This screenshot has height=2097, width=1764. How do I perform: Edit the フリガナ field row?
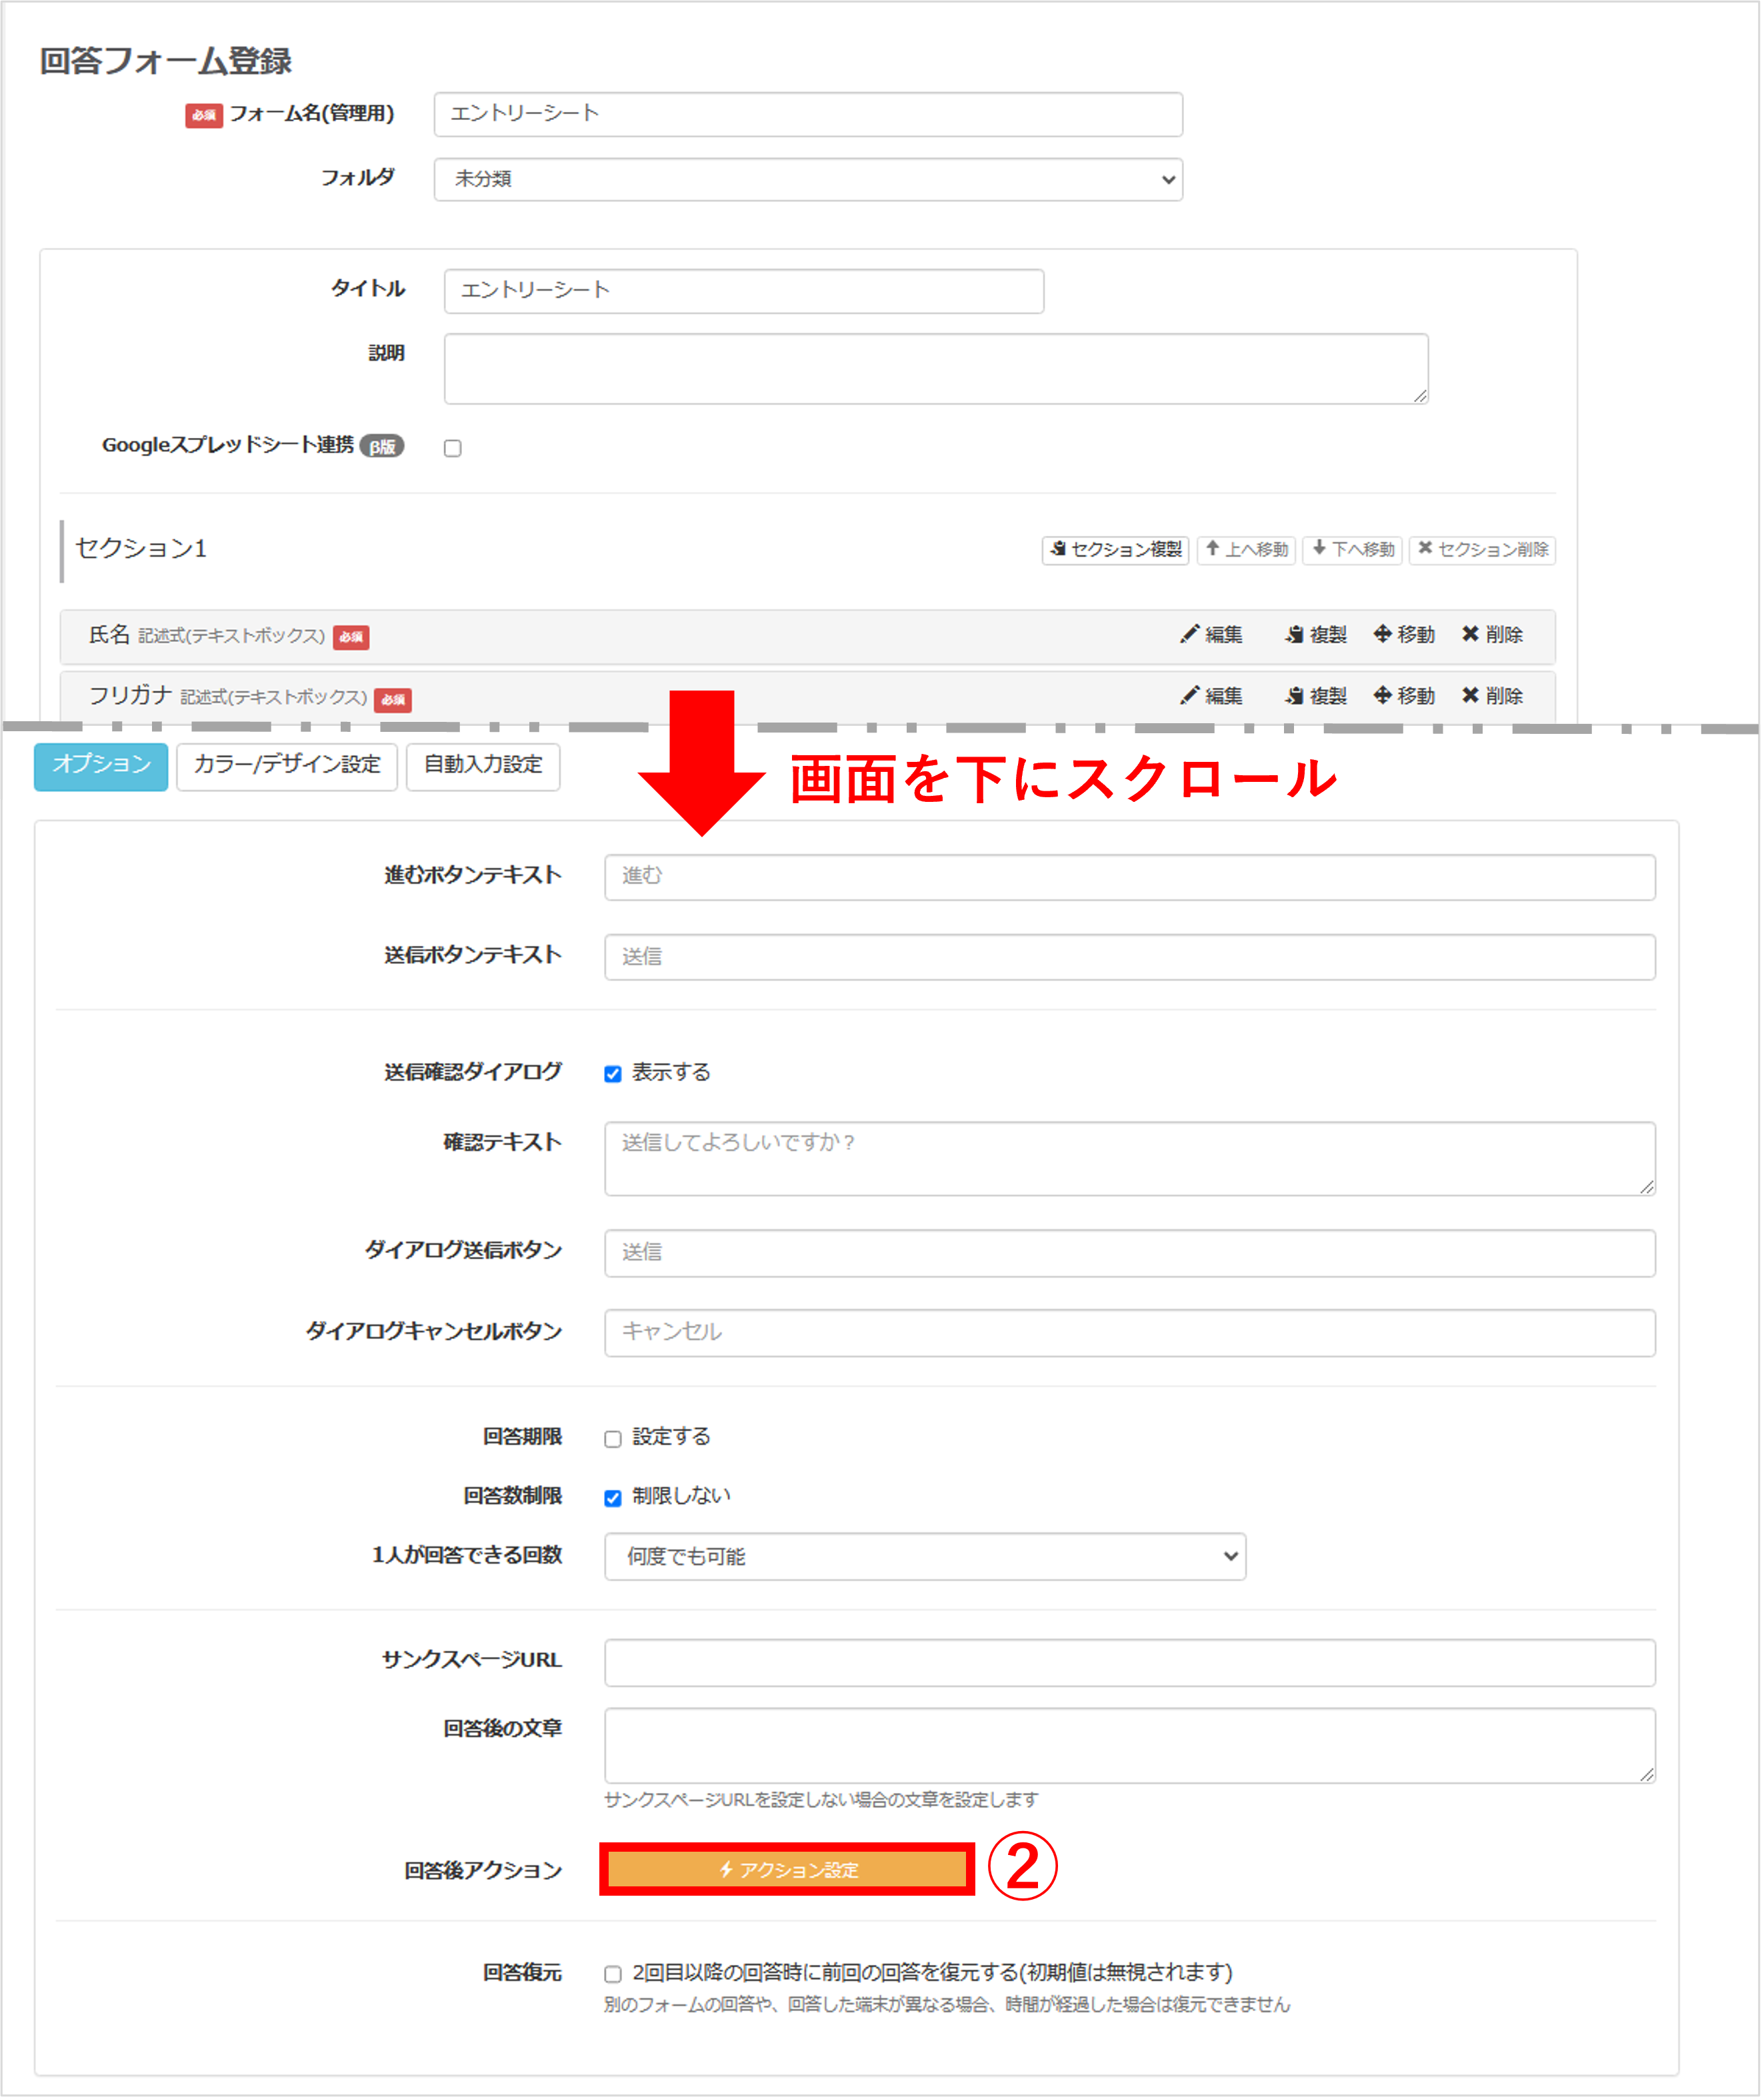point(1212,696)
